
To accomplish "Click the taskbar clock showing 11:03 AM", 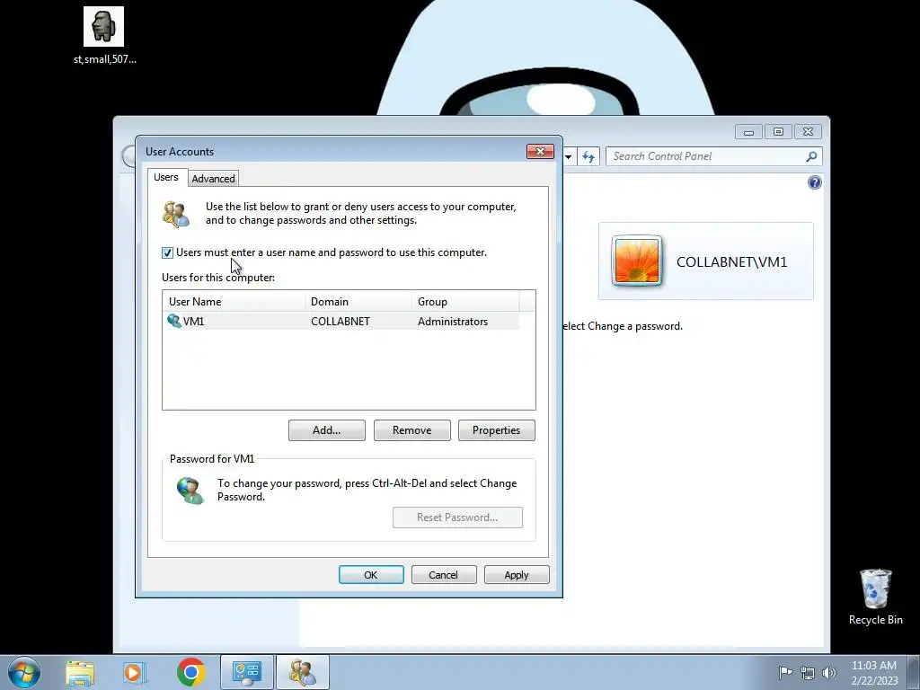I will pos(874,672).
